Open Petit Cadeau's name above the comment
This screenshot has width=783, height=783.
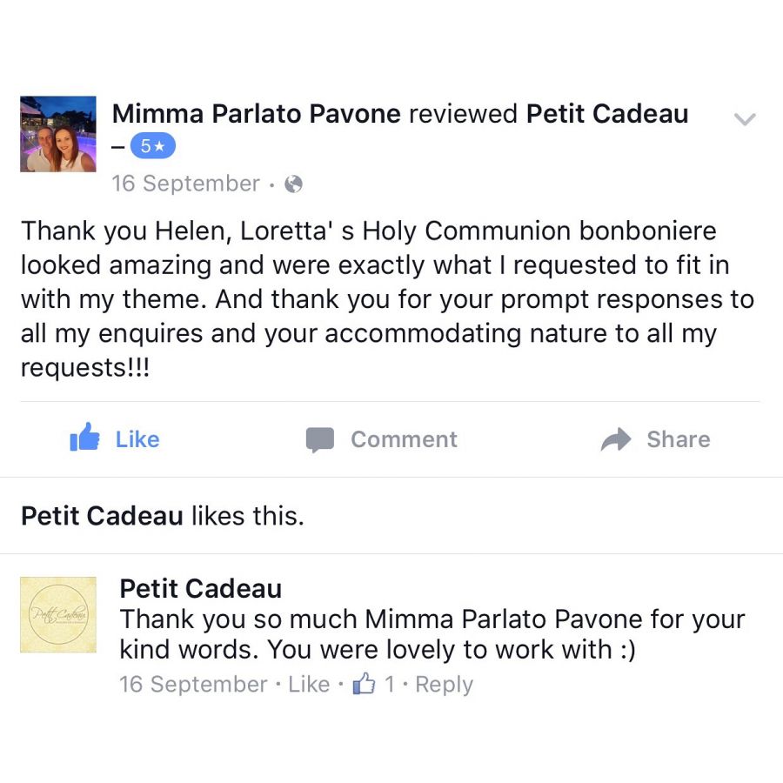tap(201, 589)
